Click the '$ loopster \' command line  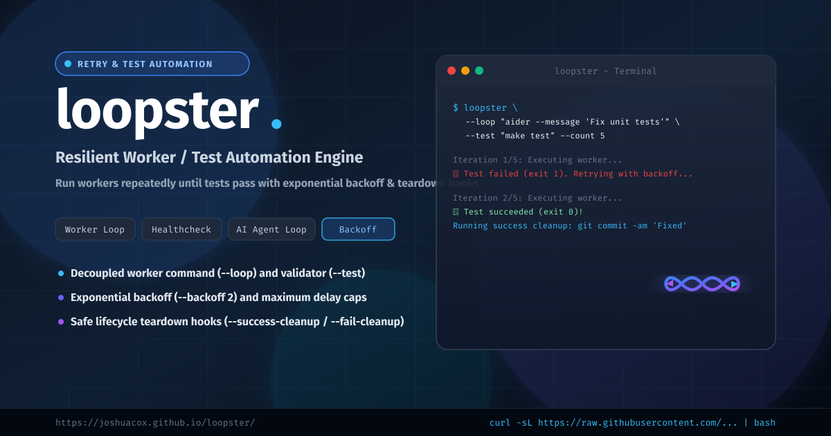[x=485, y=108]
